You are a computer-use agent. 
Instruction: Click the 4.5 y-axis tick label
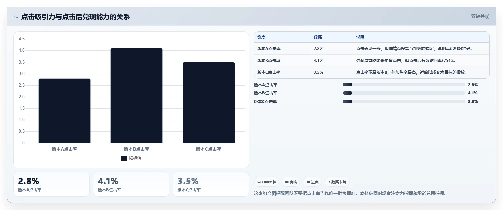click(22, 39)
